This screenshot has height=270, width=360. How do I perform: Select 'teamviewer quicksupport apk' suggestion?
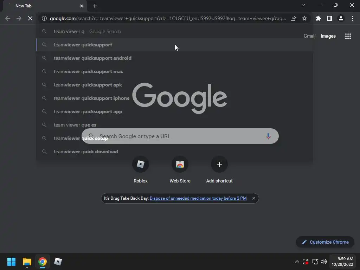(174, 85)
